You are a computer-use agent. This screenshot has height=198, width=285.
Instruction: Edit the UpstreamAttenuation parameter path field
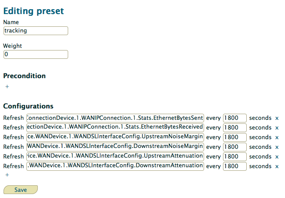115,157
